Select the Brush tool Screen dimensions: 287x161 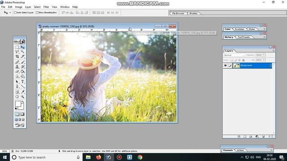[22, 62]
